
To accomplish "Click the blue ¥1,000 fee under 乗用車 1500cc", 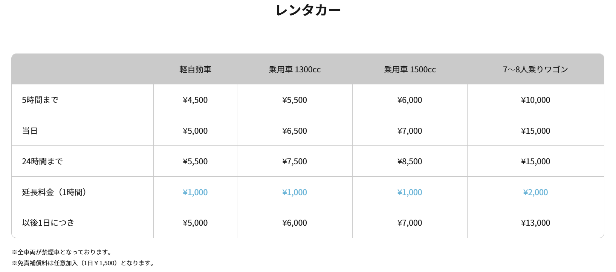I will click(410, 192).
